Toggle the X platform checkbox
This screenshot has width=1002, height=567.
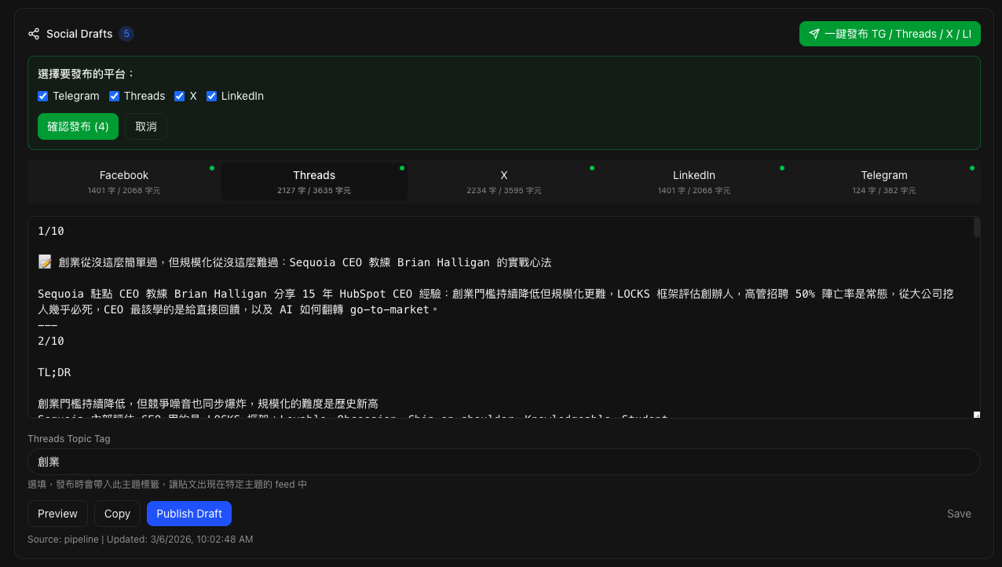click(180, 96)
